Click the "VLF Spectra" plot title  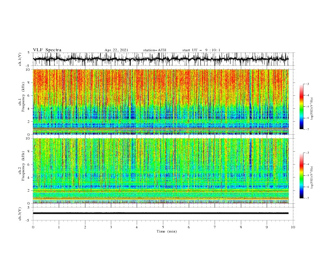pyautogui.click(x=47, y=50)
